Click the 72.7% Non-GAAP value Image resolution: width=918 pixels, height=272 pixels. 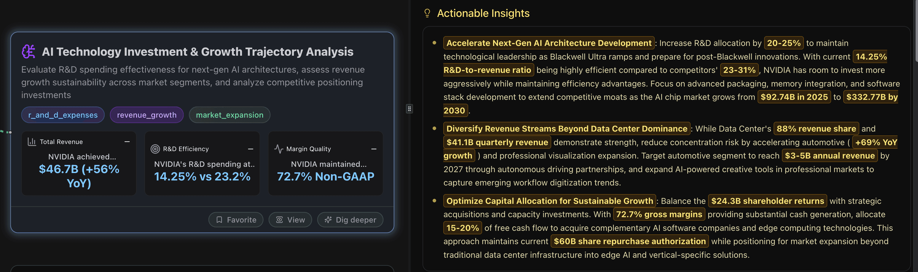(326, 176)
